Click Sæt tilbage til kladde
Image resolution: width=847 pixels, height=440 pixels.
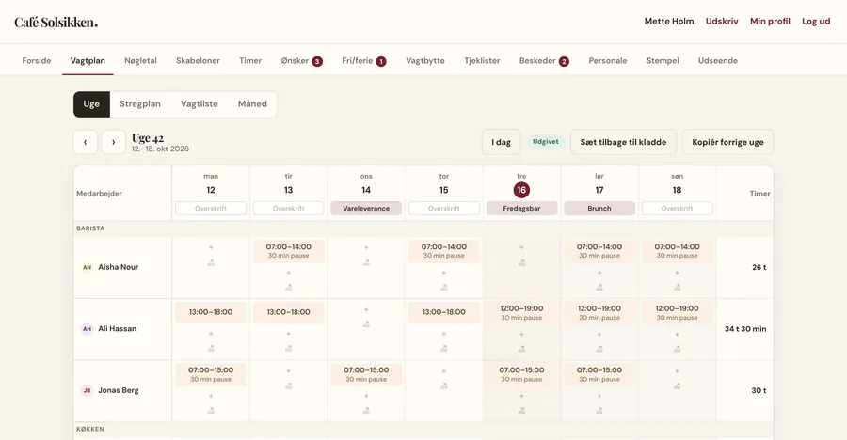[x=623, y=142]
